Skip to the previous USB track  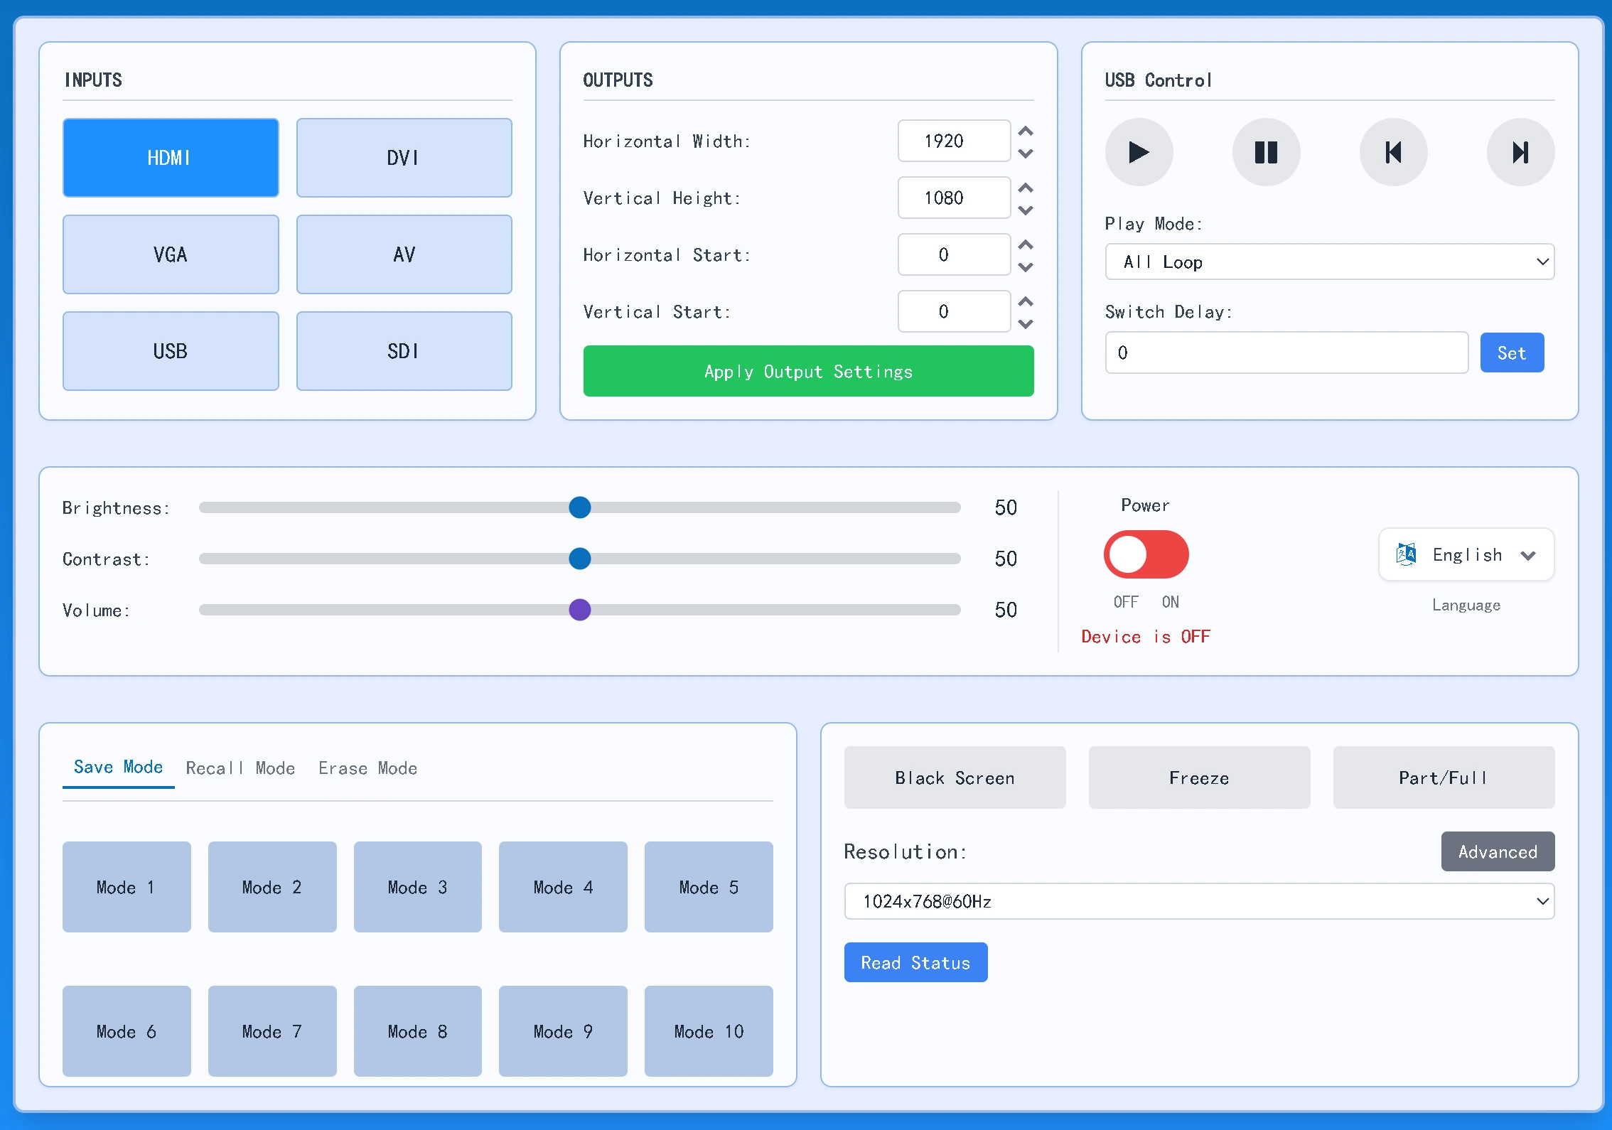[1393, 152]
